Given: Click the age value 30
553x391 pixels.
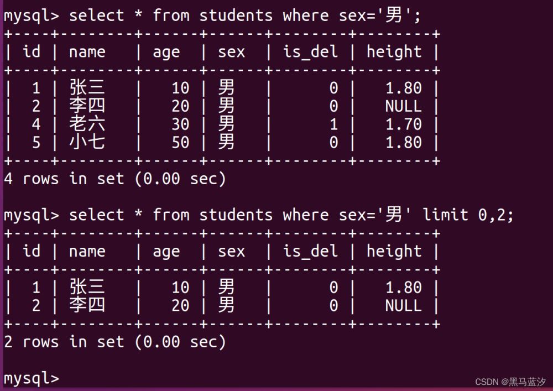Looking at the screenshot, I should coord(180,124).
